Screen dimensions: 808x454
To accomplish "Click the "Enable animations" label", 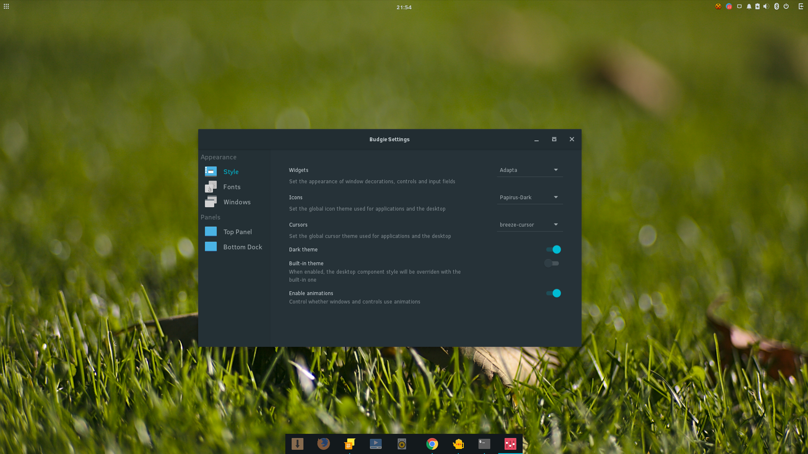I will click(311, 293).
